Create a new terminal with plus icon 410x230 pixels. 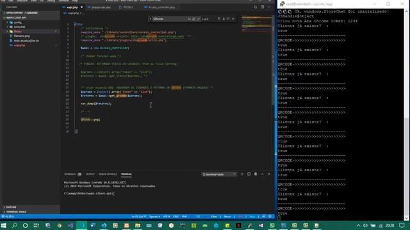point(242,174)
